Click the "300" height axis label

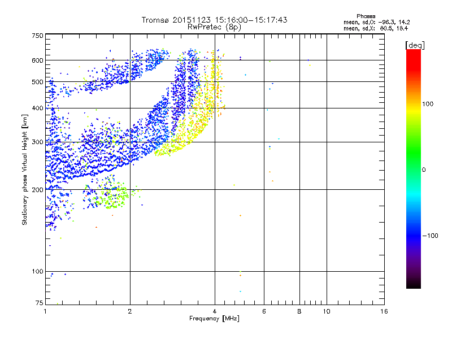37,142
